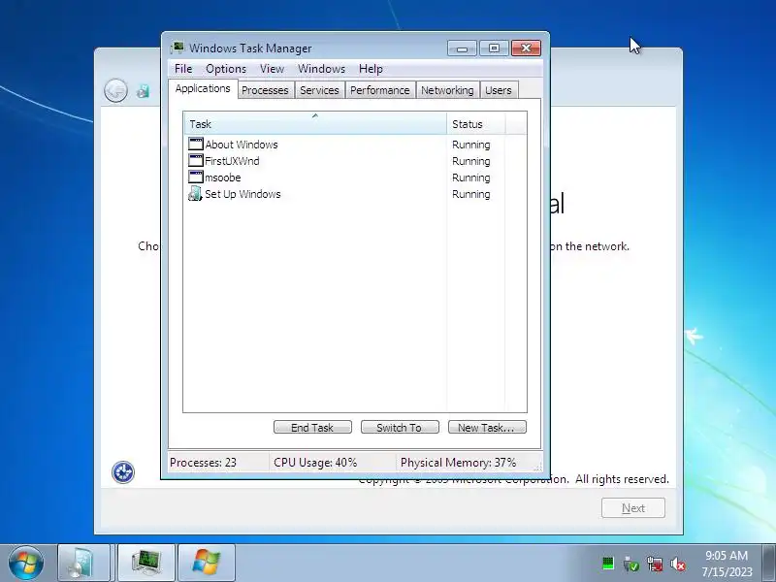The height and width of the screenshot is (582, 776).
Task: Minimize the Windows Task Manager window
Action: [463, 48]
